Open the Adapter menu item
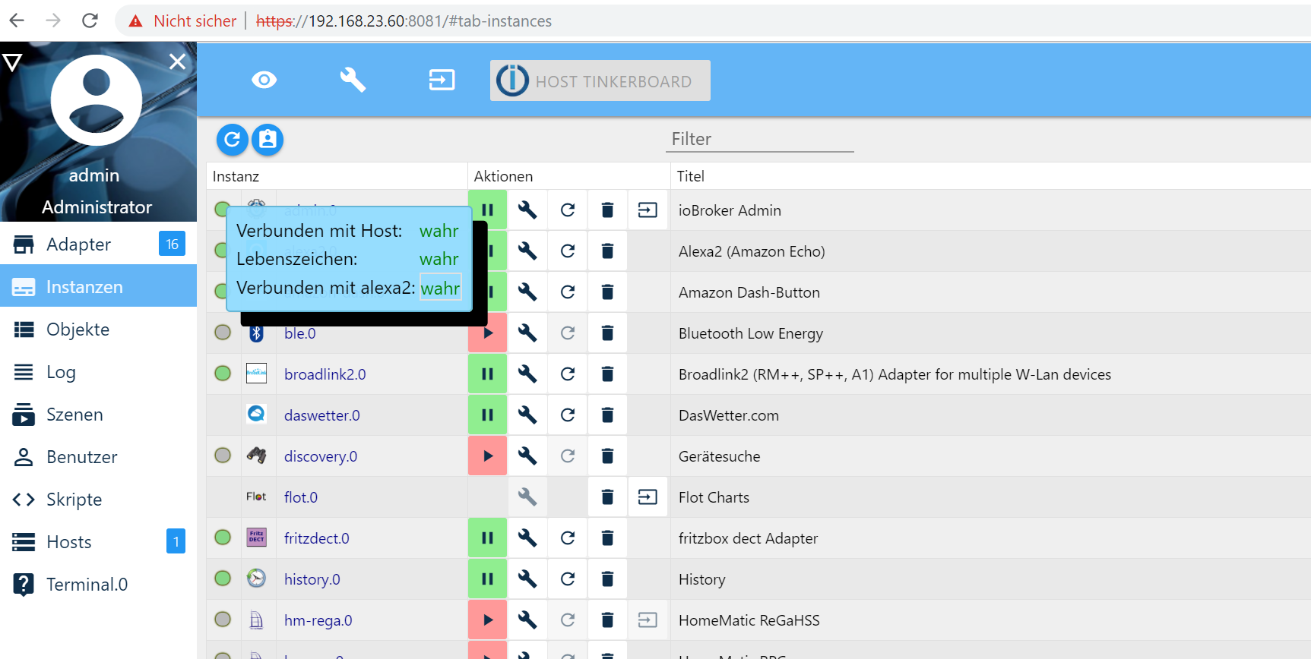The width and height of the screenshot is (1311, 659). click(x=79, y=244)
